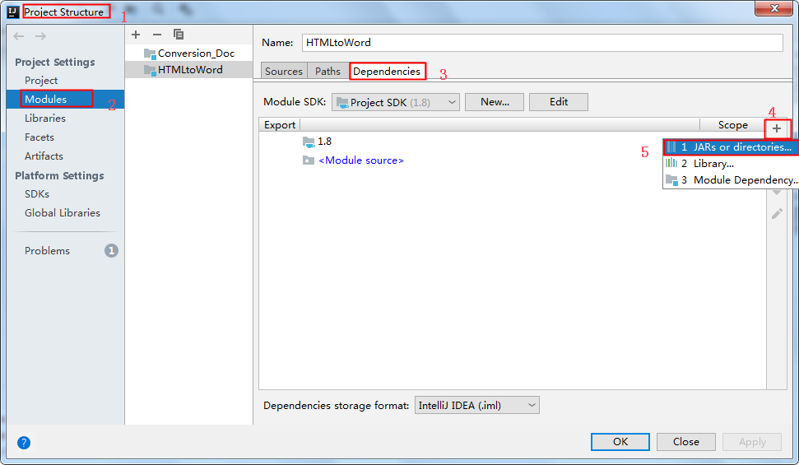Confirm with the OK button
This screenshot has height=465, width=799.
pyautogui.click(x=620, y=442)
